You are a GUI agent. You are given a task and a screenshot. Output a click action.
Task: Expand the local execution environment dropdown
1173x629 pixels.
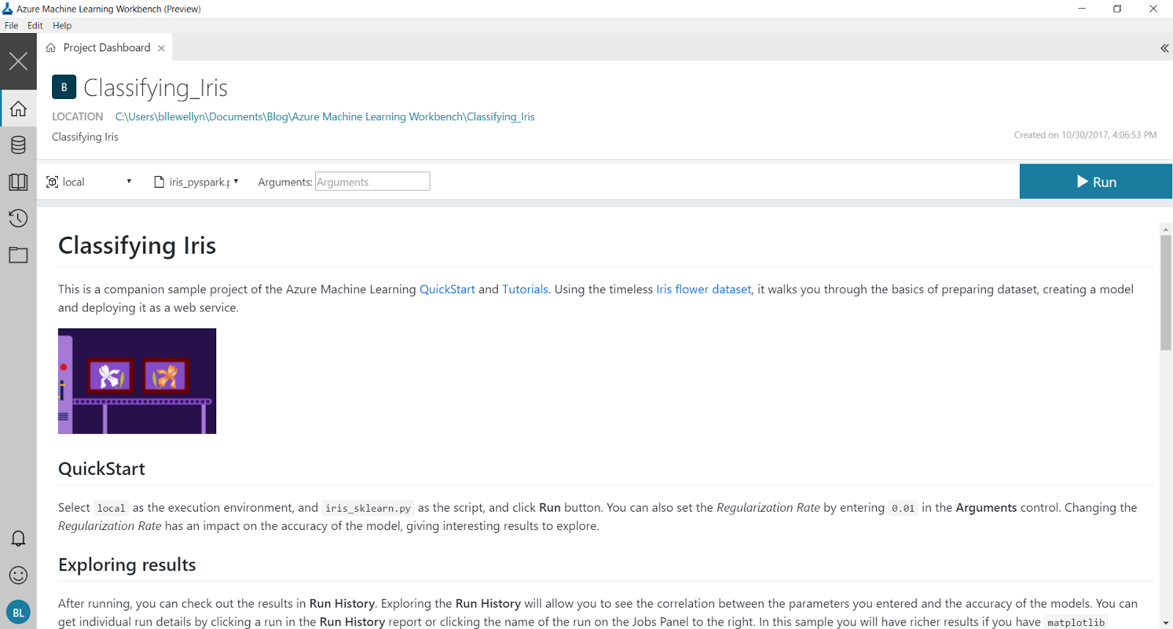(129, 181)
